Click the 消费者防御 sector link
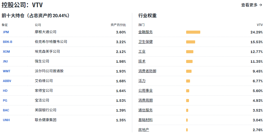Viewport: 266px width, 135px height. [147, 71]
